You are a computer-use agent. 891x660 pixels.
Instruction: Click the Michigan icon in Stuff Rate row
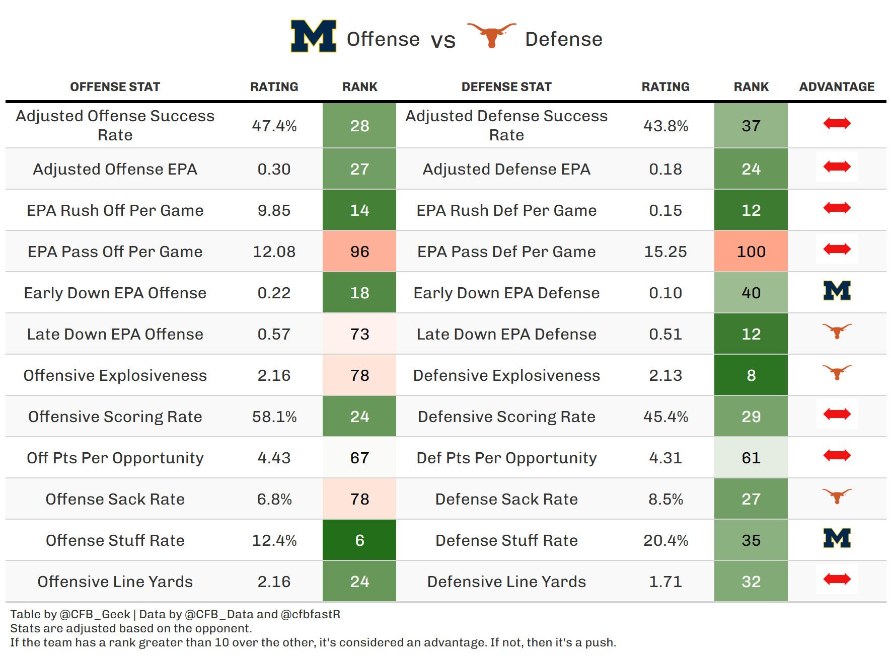click(837, 538)
